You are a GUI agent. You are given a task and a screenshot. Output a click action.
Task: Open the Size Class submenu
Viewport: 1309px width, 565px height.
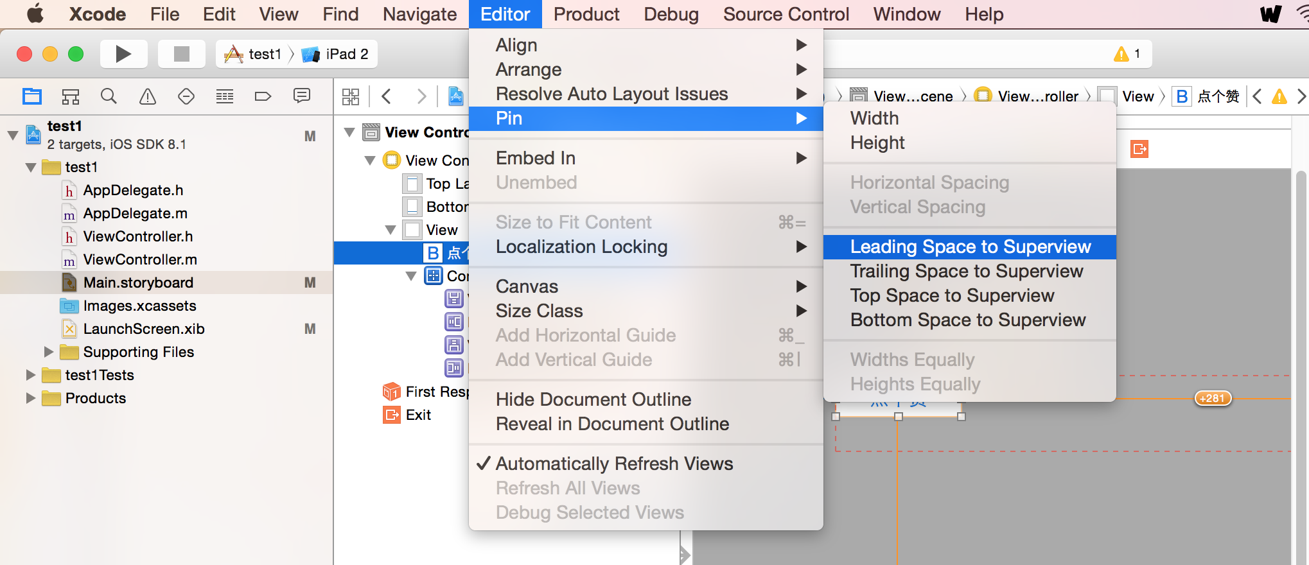[x=646, y=311]
